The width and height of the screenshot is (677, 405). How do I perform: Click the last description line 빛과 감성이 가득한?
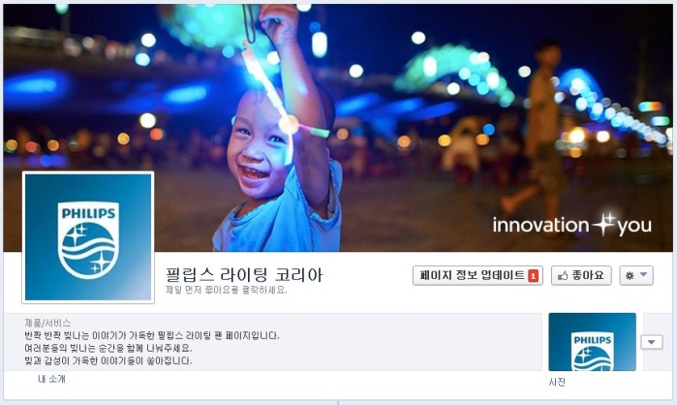pos(108,360)
